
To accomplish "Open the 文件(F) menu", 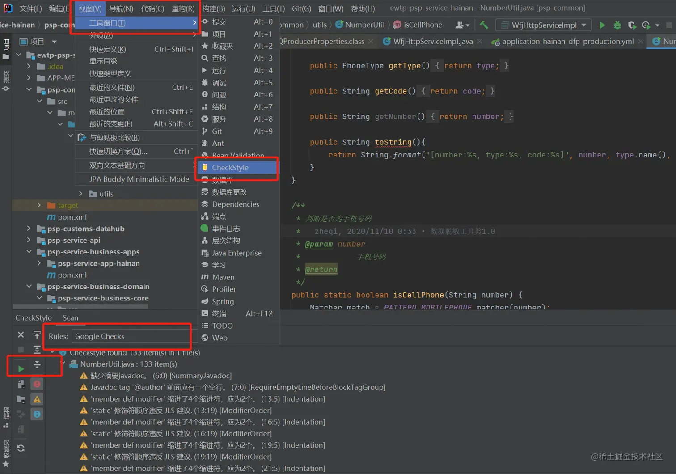I will [x=30, y=8].
